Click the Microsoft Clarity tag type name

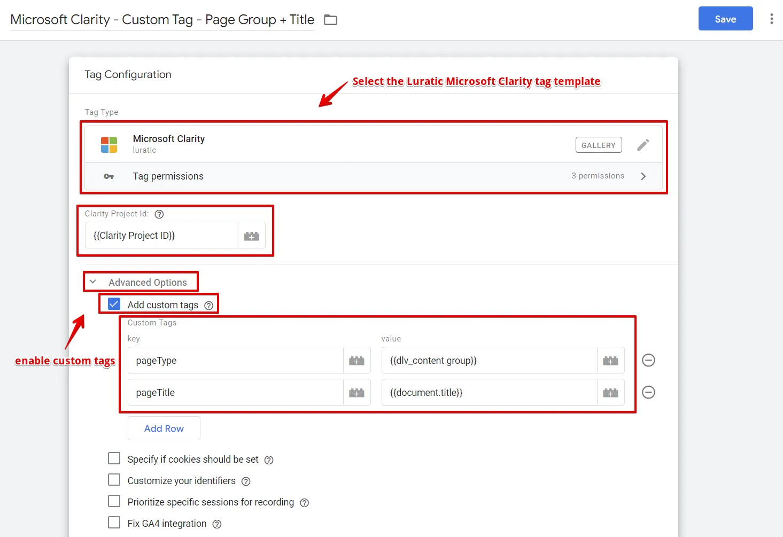click(169, 139)
